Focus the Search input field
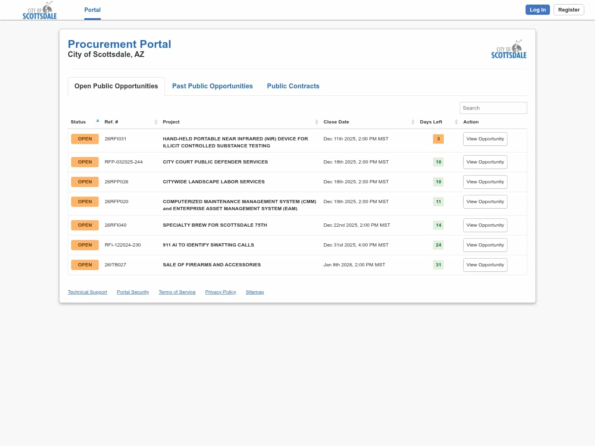The height and width of the screenshot is (446, 595). tap(493, 108)
